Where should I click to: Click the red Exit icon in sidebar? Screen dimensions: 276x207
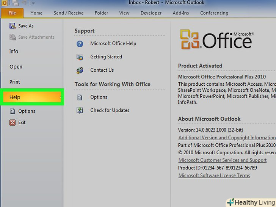tap(12, 122)
